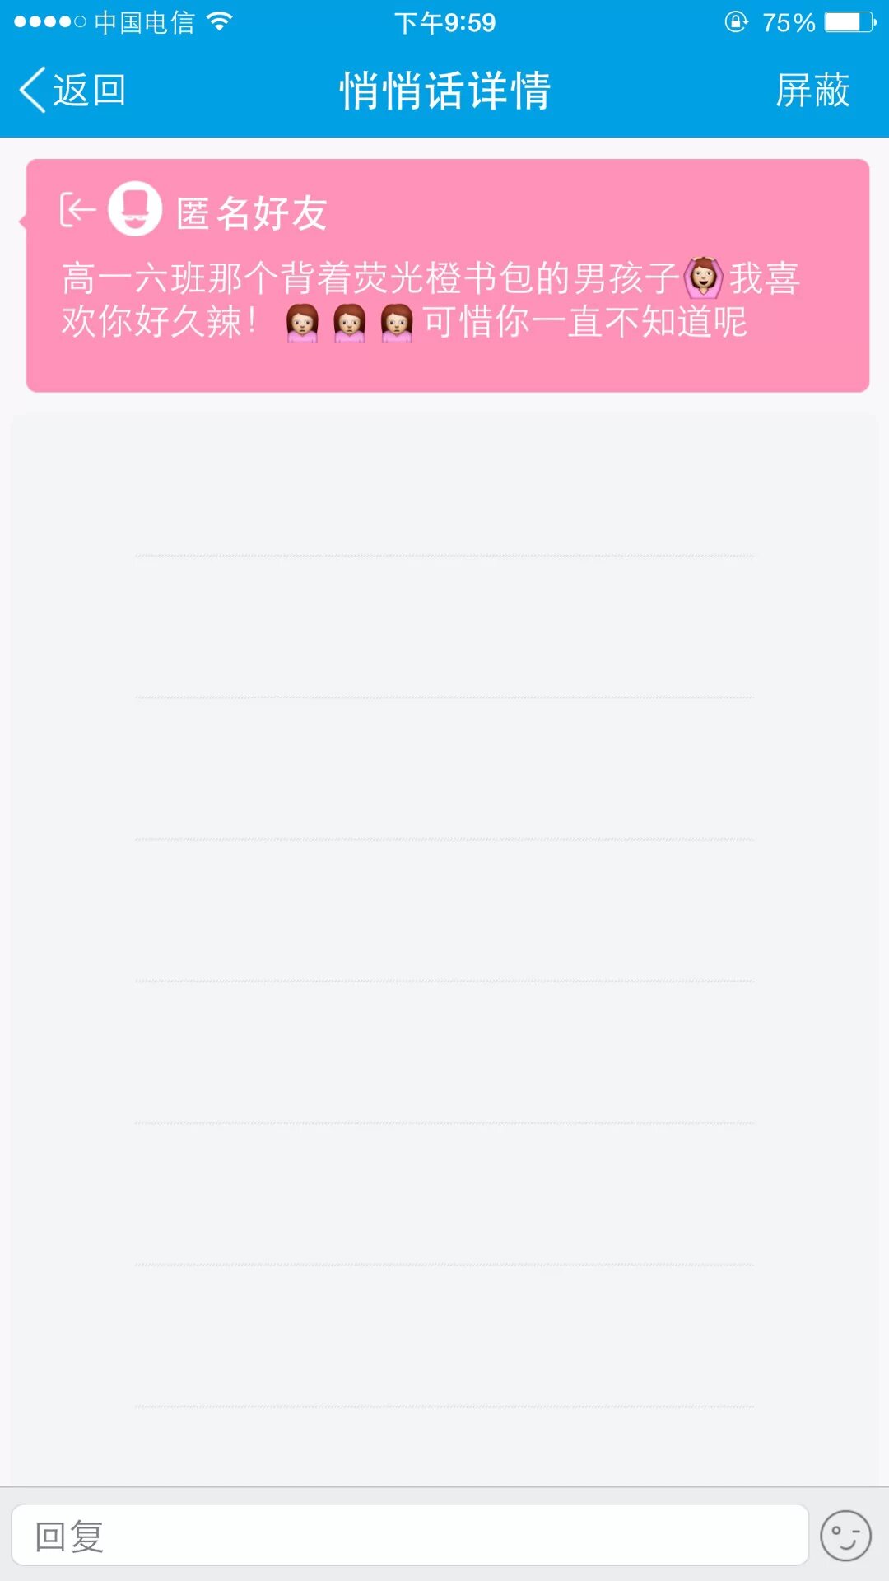The width and height of the screenshot is (889, 1581).
Task: Tap the 匿名好友 sender name
Action: pos(252,213)
